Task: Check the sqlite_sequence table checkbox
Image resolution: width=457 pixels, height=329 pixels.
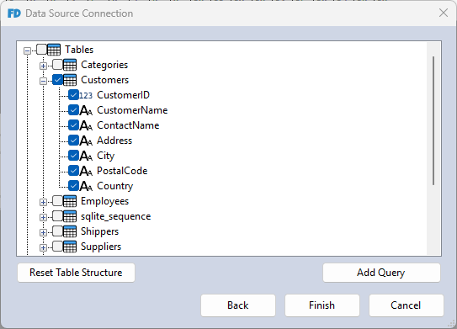Action: click(57, 216)
